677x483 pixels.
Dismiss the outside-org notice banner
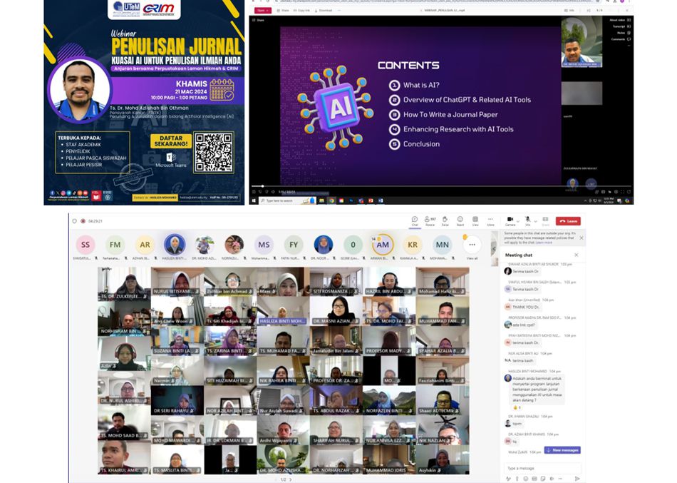coord(581,238)
